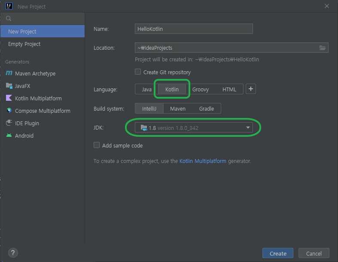Click the Maven Archetype generator icon
The height and width of the screenshot is (262, 338).
point(9,73)
